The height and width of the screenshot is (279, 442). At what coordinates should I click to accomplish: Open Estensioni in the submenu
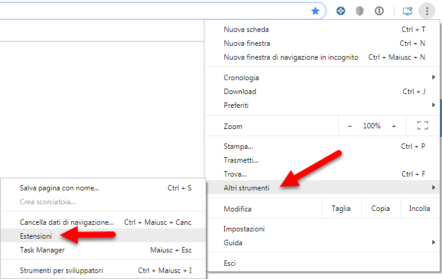pos(103,236)
